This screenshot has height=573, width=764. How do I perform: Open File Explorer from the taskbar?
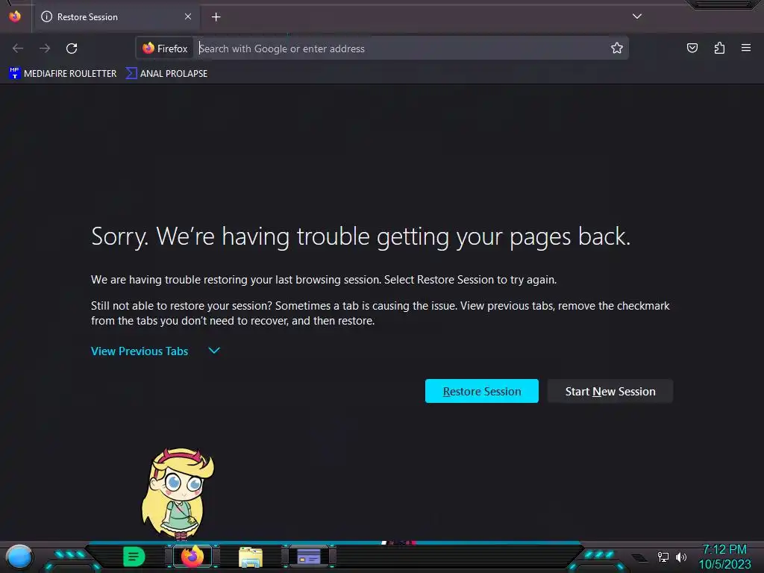click(x=251, y=557)
